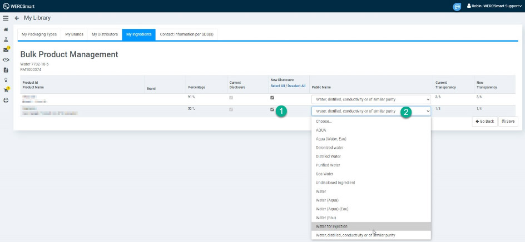Open the document sidebar icon
This screenshot has width=525, height=242.
point(6,70)
